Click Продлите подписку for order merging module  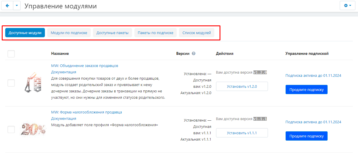306,89
